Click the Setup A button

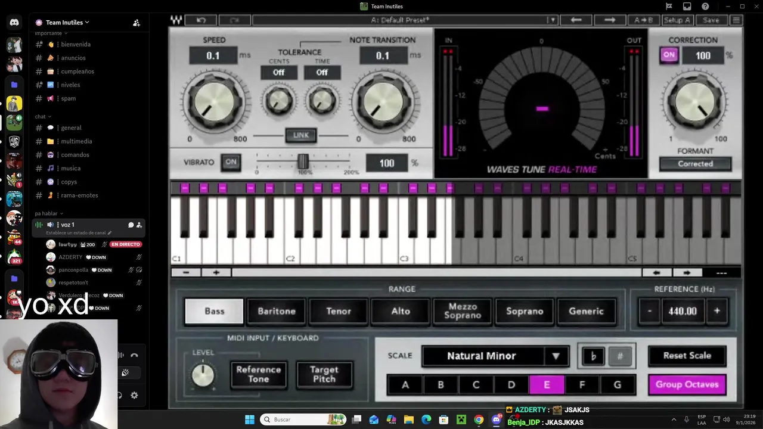677,20
